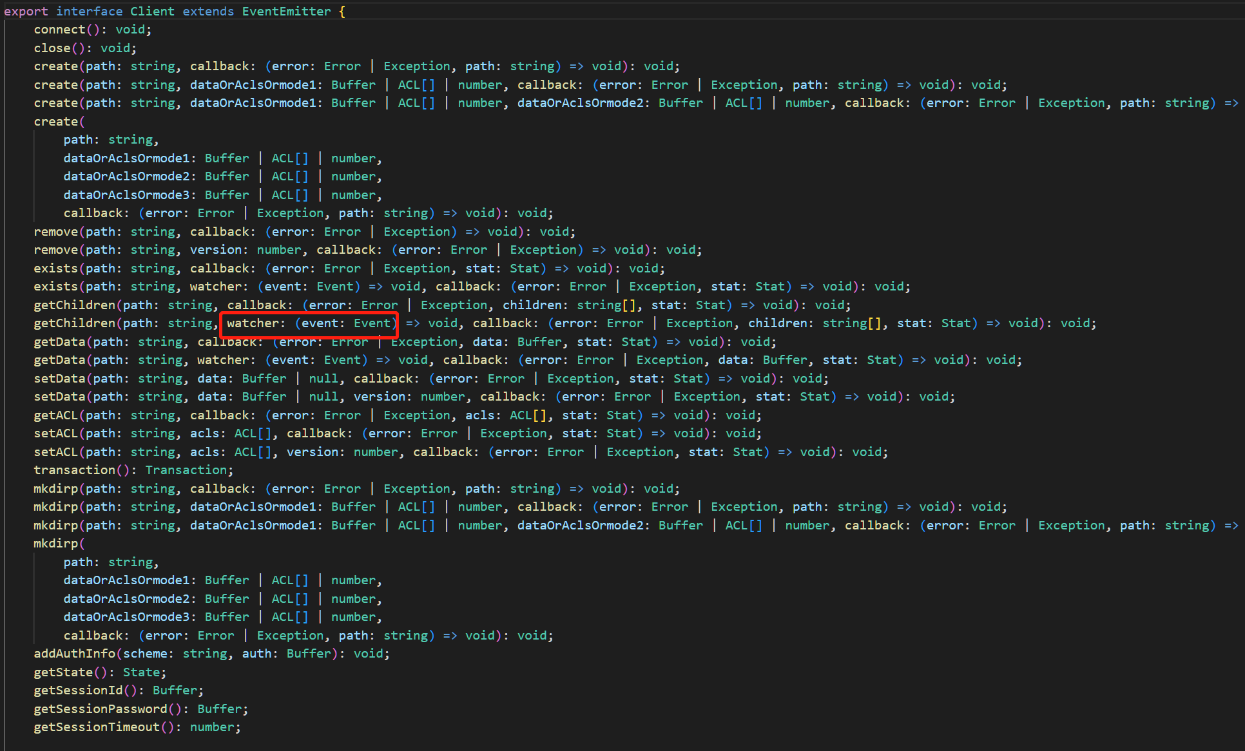Viewport: 1245px width, 751px height.
Task: Click the getACL method name
Action: [55, 415]
